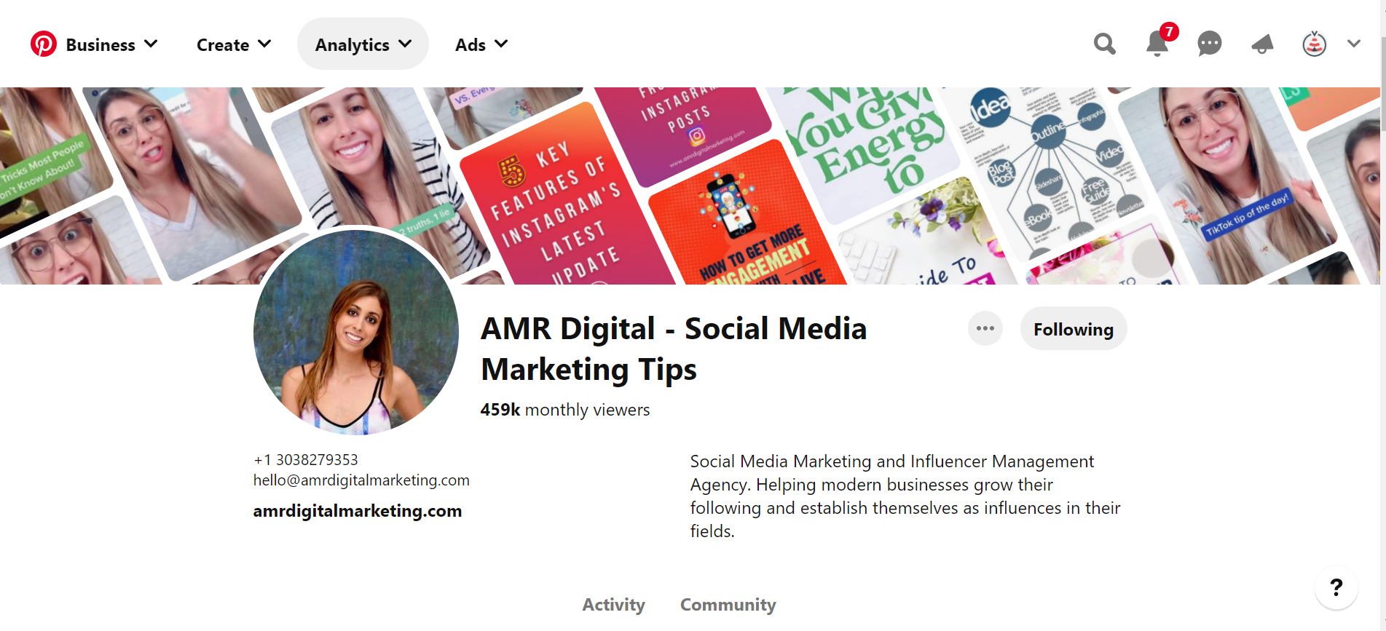
Task: Open the messages speech bubble icon
Action: 1209,44
